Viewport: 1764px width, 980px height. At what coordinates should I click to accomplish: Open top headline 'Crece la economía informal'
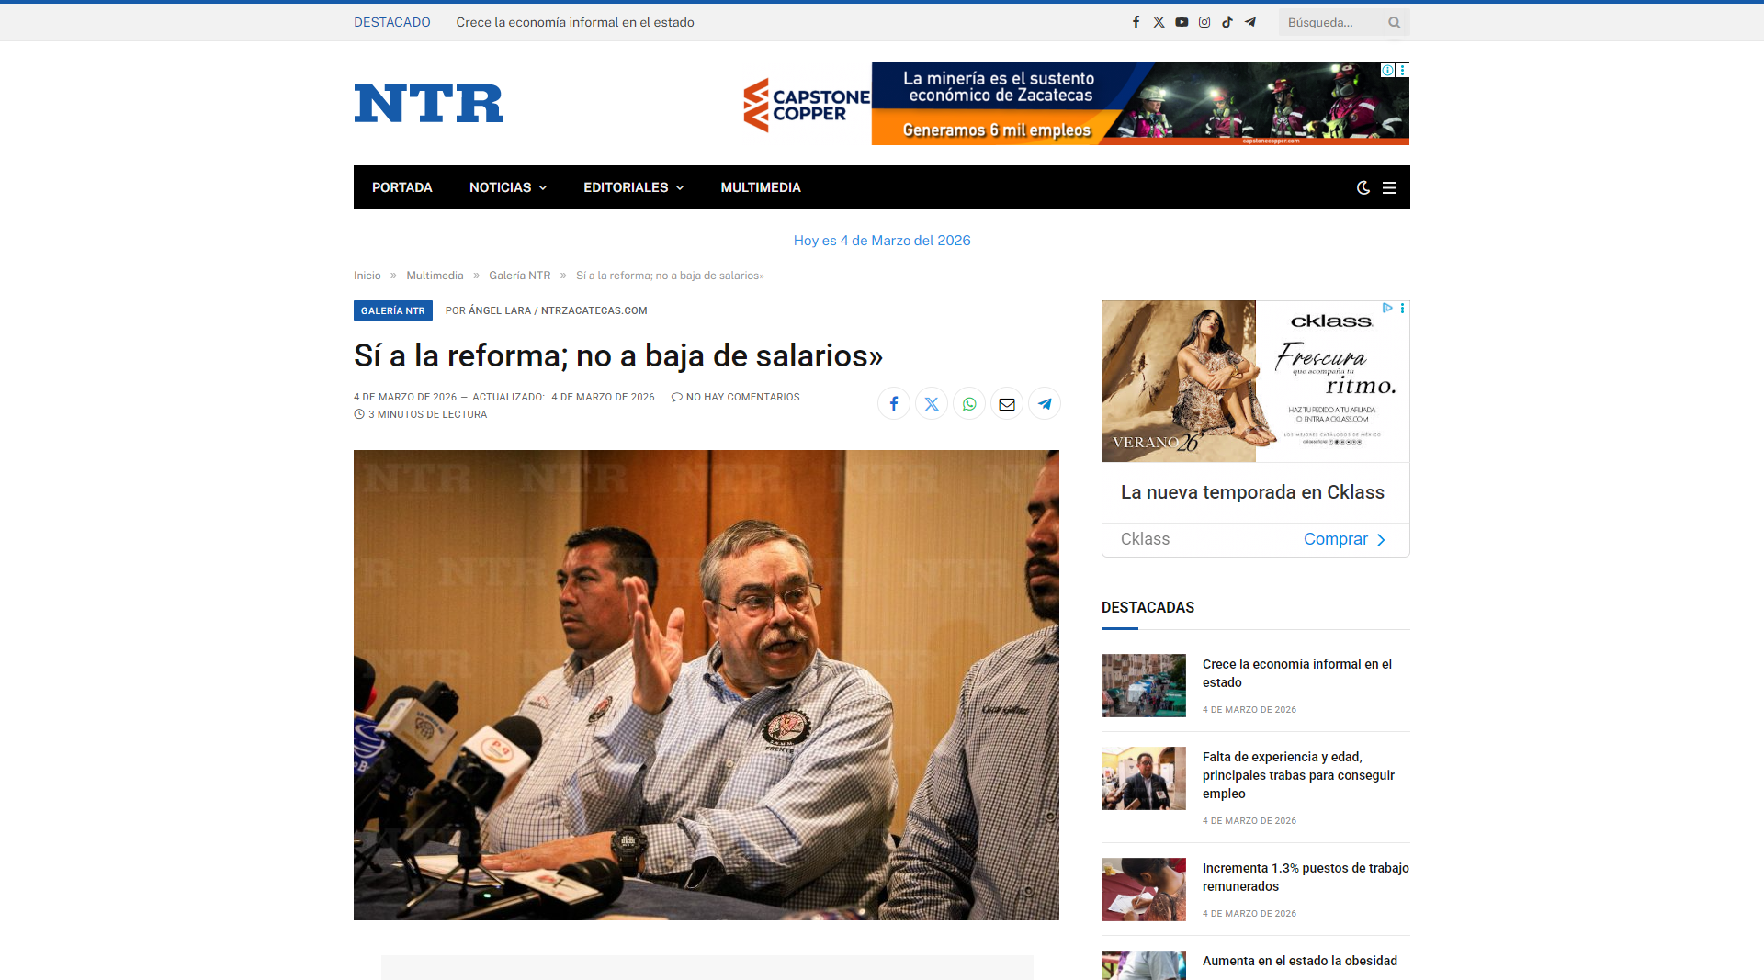(x=575, y=22)
